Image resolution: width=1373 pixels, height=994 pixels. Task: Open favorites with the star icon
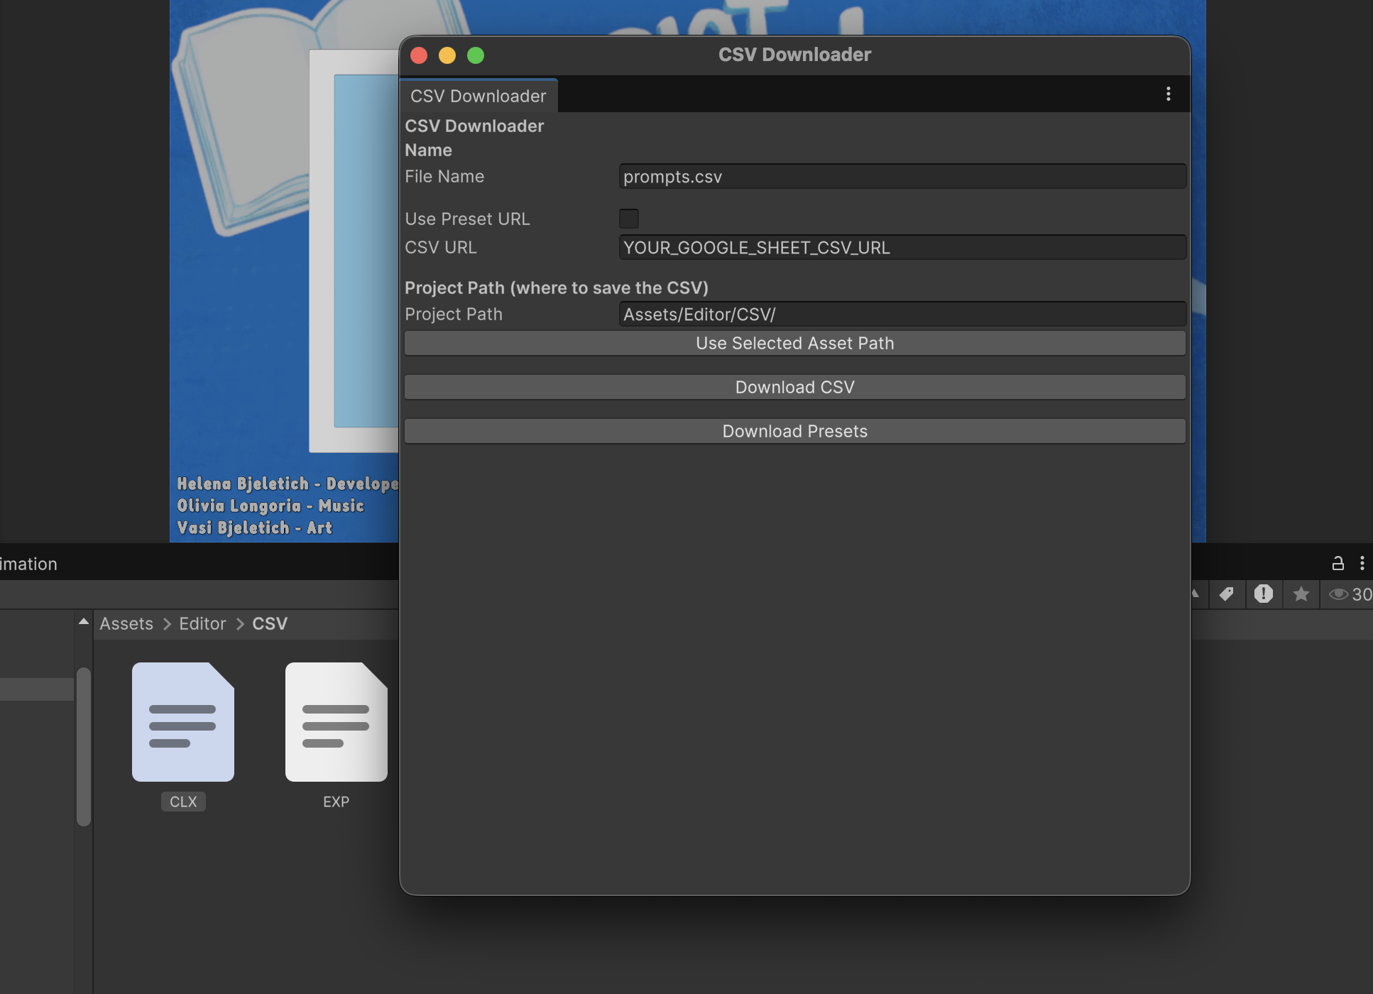pyautogui.click(x=1301, y=594)
